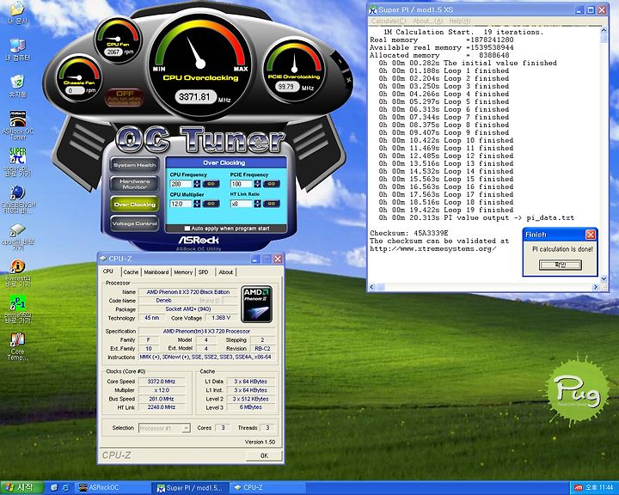Click Super PI horizontal scrollbar right arrow
The image size is (619, 495).
(x=595, y=287)
